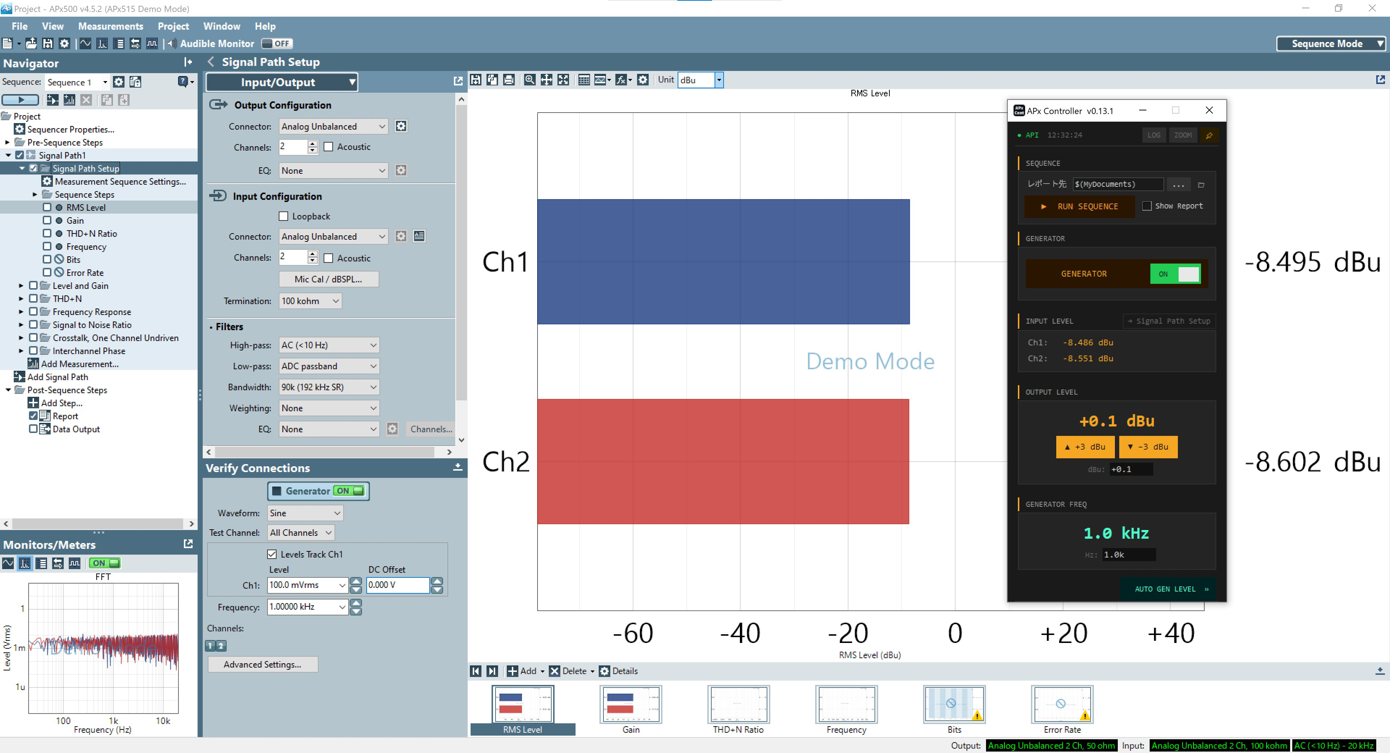Pop out the Signal Path Setup panel

pos(458,81)
